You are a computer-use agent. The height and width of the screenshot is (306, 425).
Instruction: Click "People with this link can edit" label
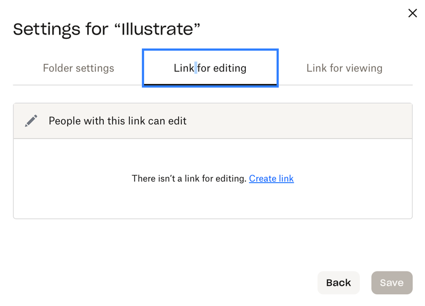pos(118,121)
